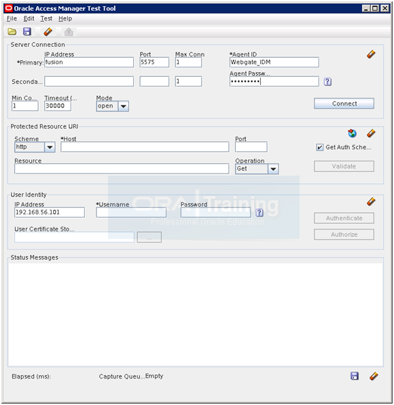Clear Server Connection fields with eraser icon
394x405 pixels.
coord(371,54)
